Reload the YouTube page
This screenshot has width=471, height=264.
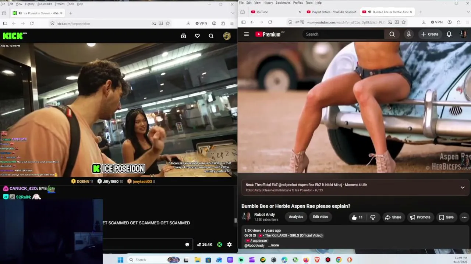[x=270, y=22]
